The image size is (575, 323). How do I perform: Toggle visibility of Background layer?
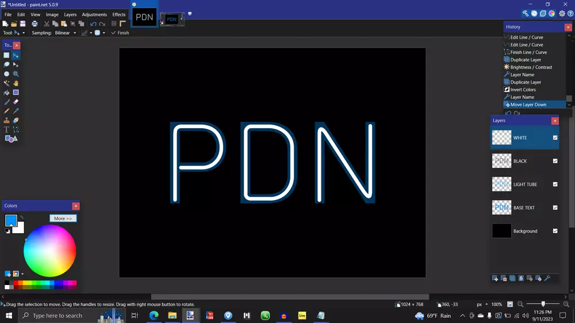pos(555,231)
